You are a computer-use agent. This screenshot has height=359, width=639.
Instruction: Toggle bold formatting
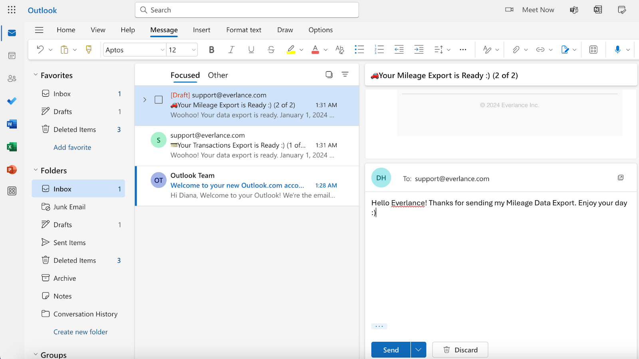212,50
